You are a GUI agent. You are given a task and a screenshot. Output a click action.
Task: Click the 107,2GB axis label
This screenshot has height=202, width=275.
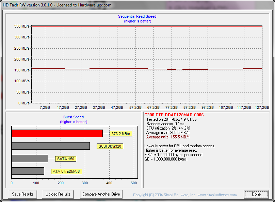coord(226,107)
